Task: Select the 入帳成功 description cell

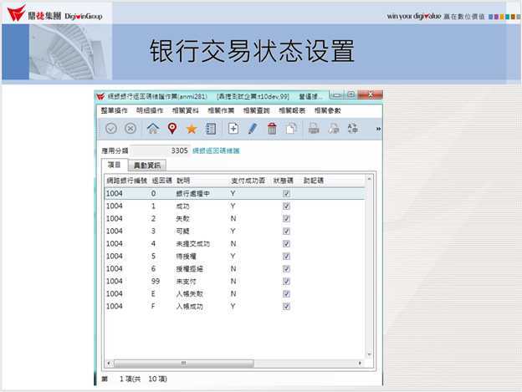Action: click(x=189, y=306)
